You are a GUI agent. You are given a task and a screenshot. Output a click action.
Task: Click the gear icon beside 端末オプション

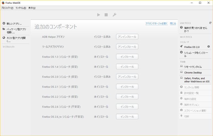181,104
